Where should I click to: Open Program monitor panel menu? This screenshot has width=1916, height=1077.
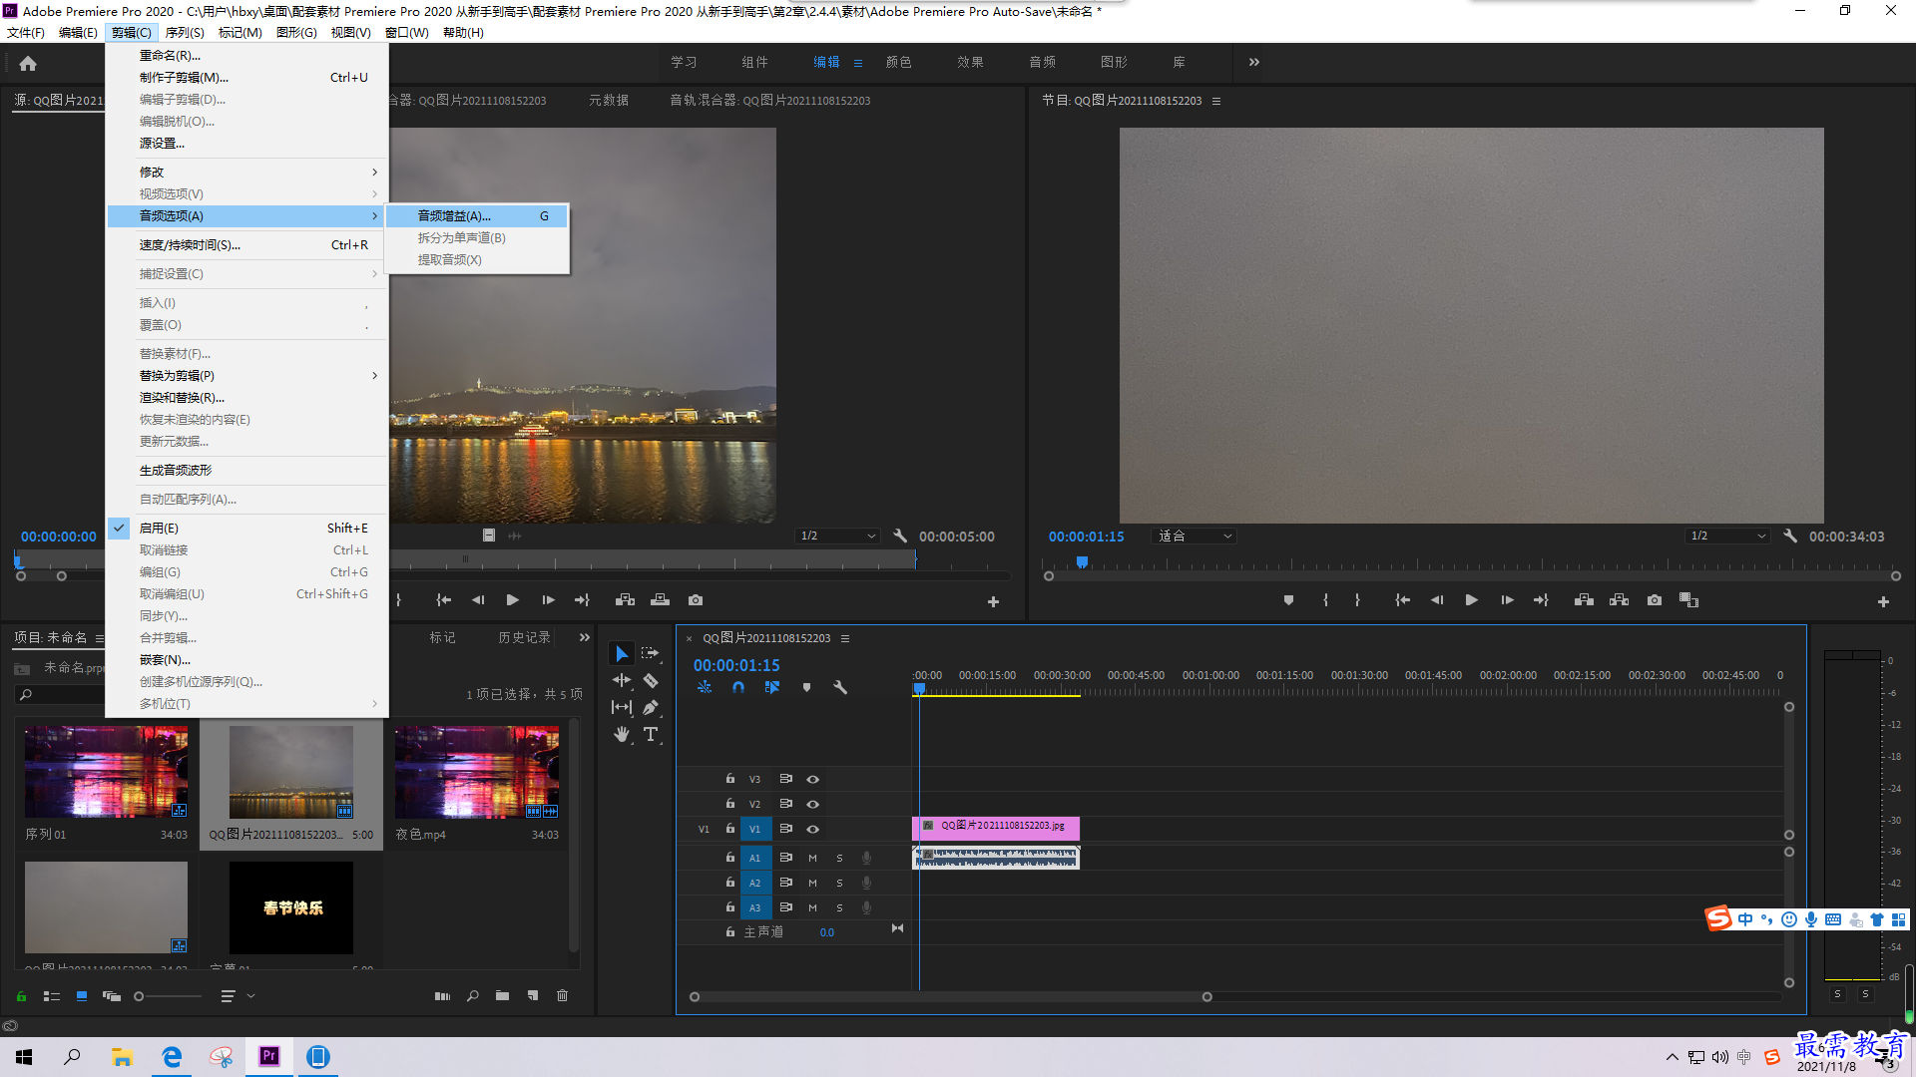(1216, 101)
